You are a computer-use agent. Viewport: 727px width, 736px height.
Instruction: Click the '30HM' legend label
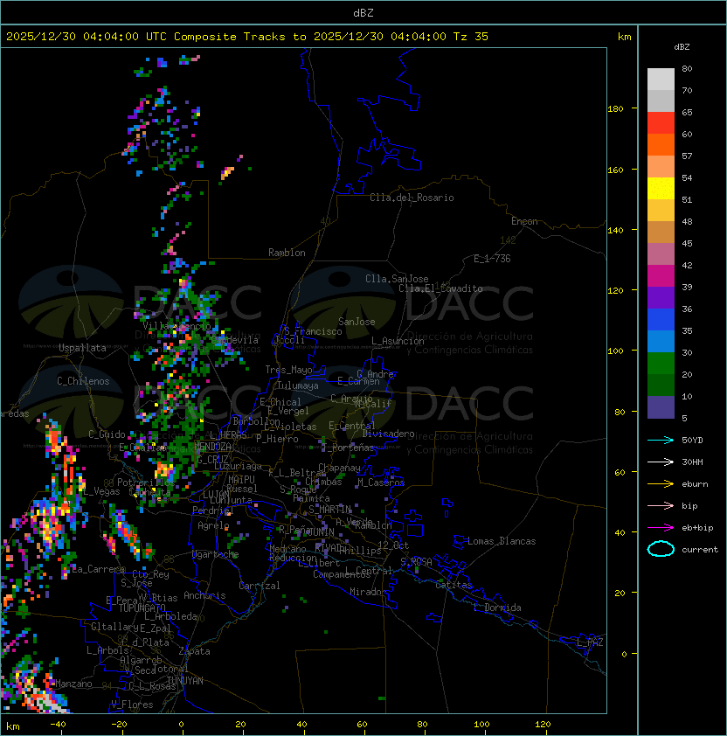pyautogui.click(x=692, y=462)
